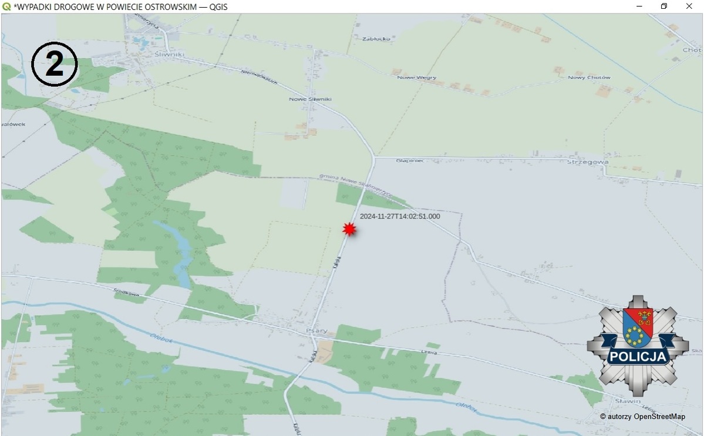
Task: Click the Zabłocko place label
Action: tap(376, 39)
